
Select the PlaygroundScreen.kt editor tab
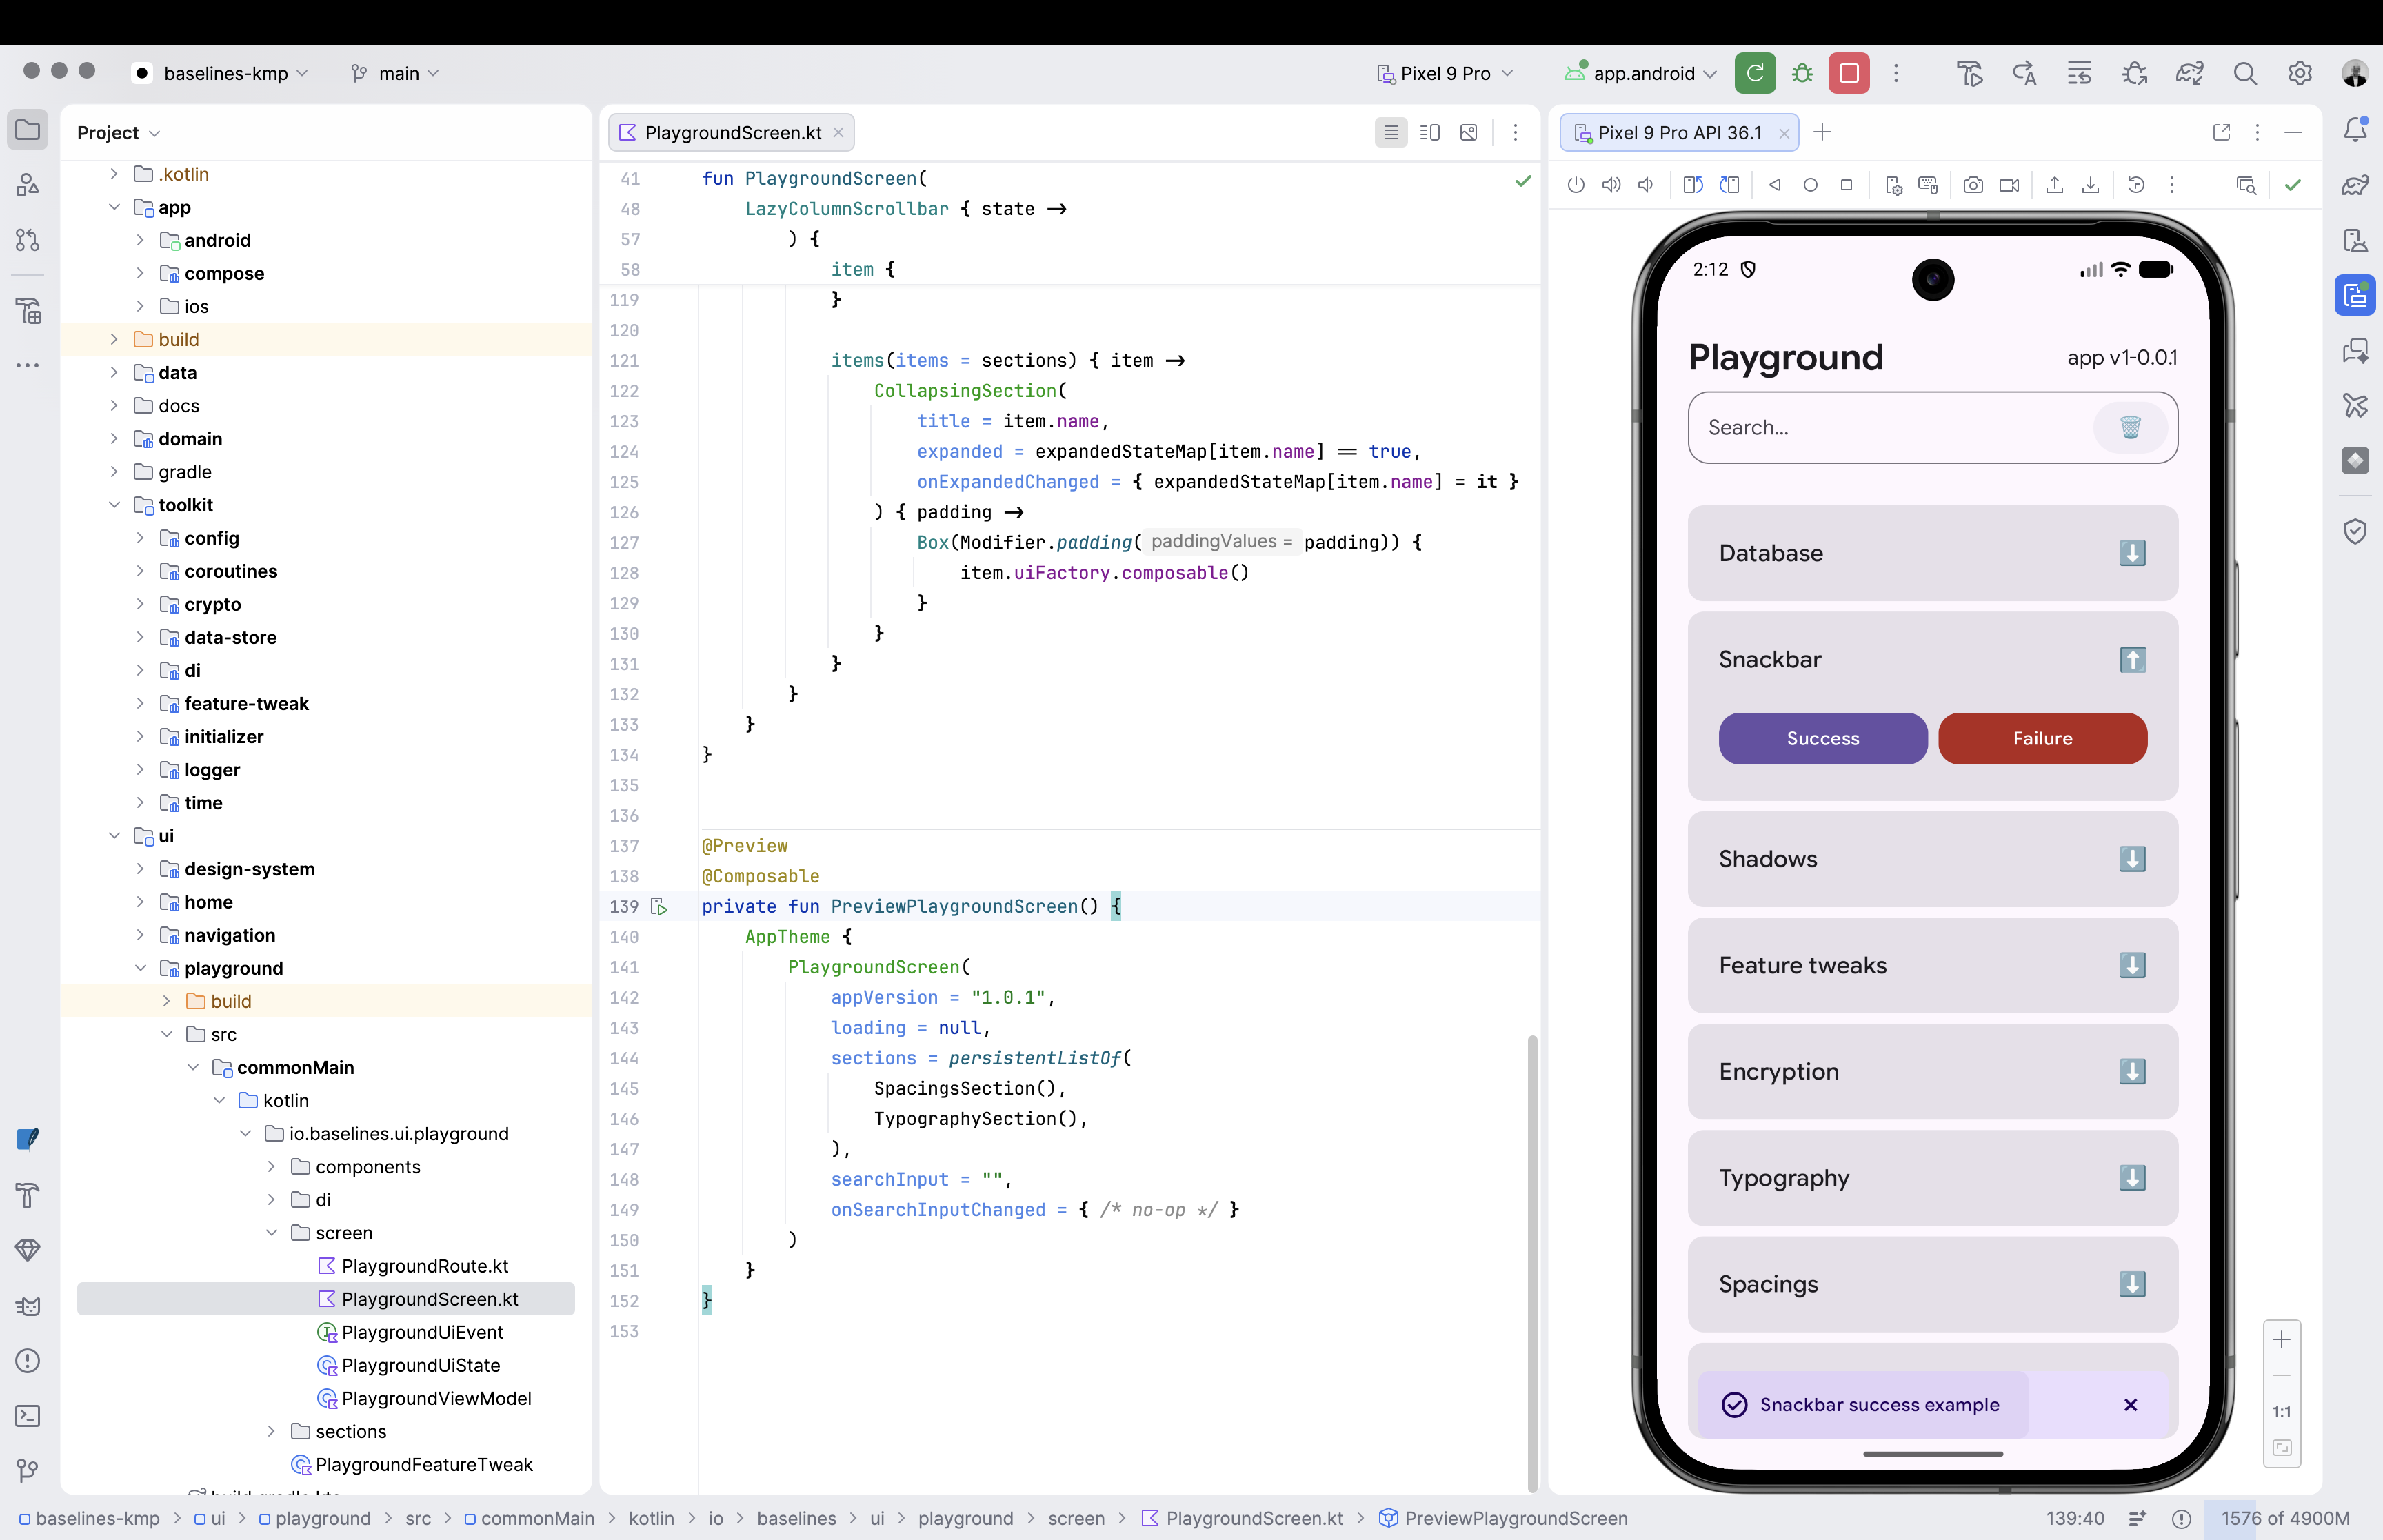click(x=730, y=132)
